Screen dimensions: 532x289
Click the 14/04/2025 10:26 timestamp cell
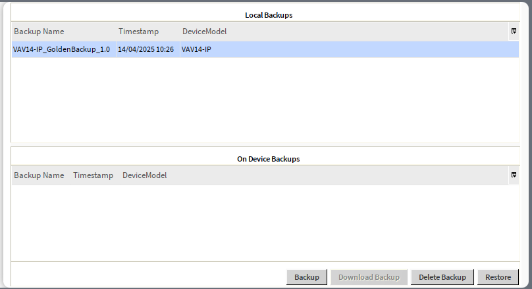[x=146, y=49]
